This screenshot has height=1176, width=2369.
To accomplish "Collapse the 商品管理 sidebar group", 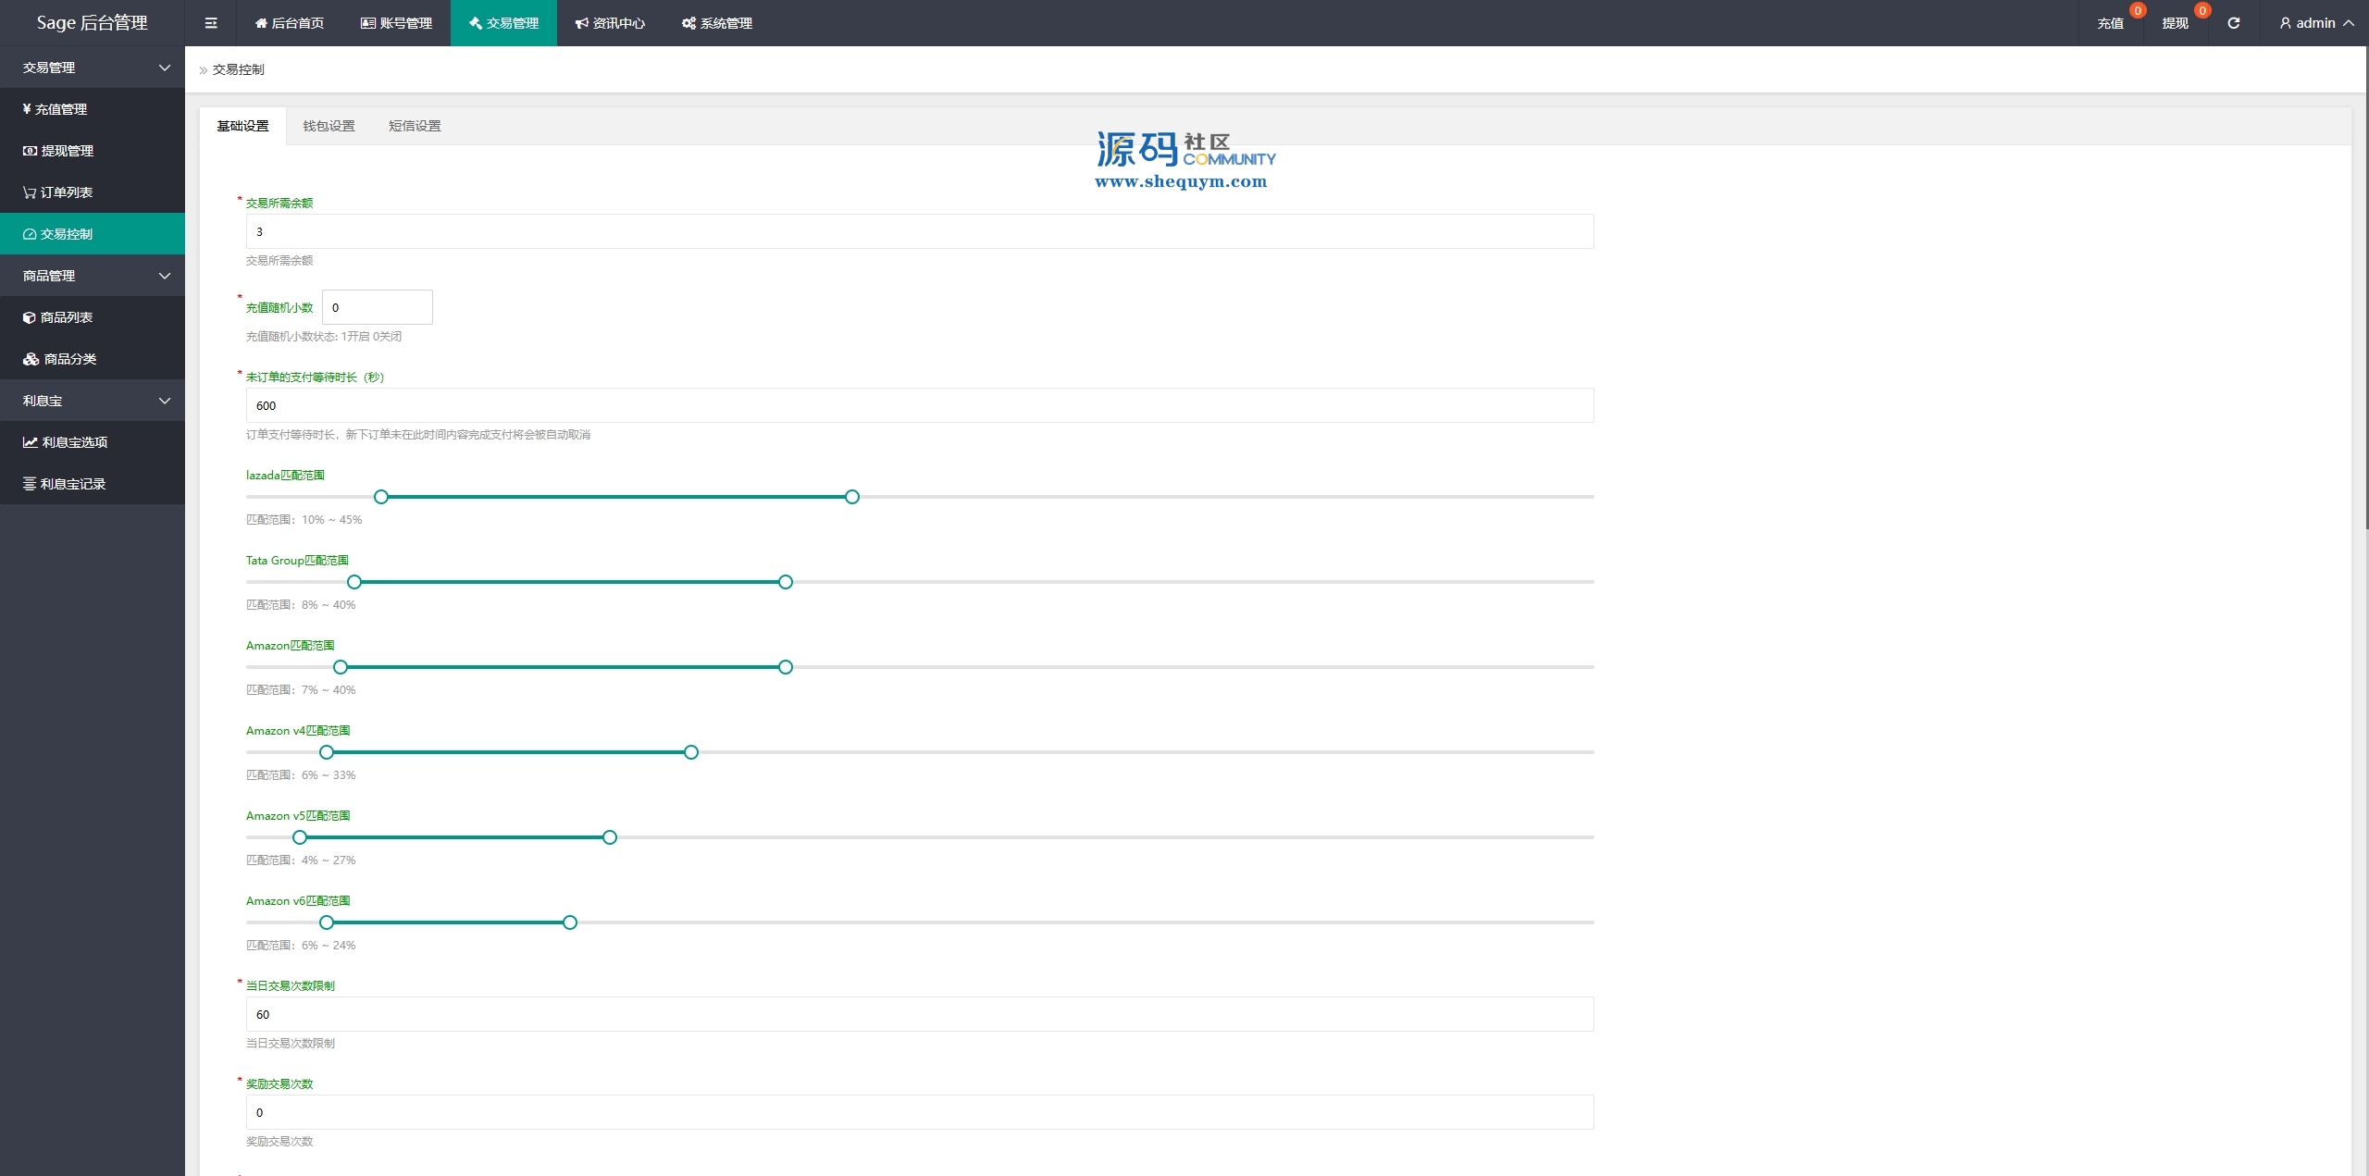I will pos(93,276).
